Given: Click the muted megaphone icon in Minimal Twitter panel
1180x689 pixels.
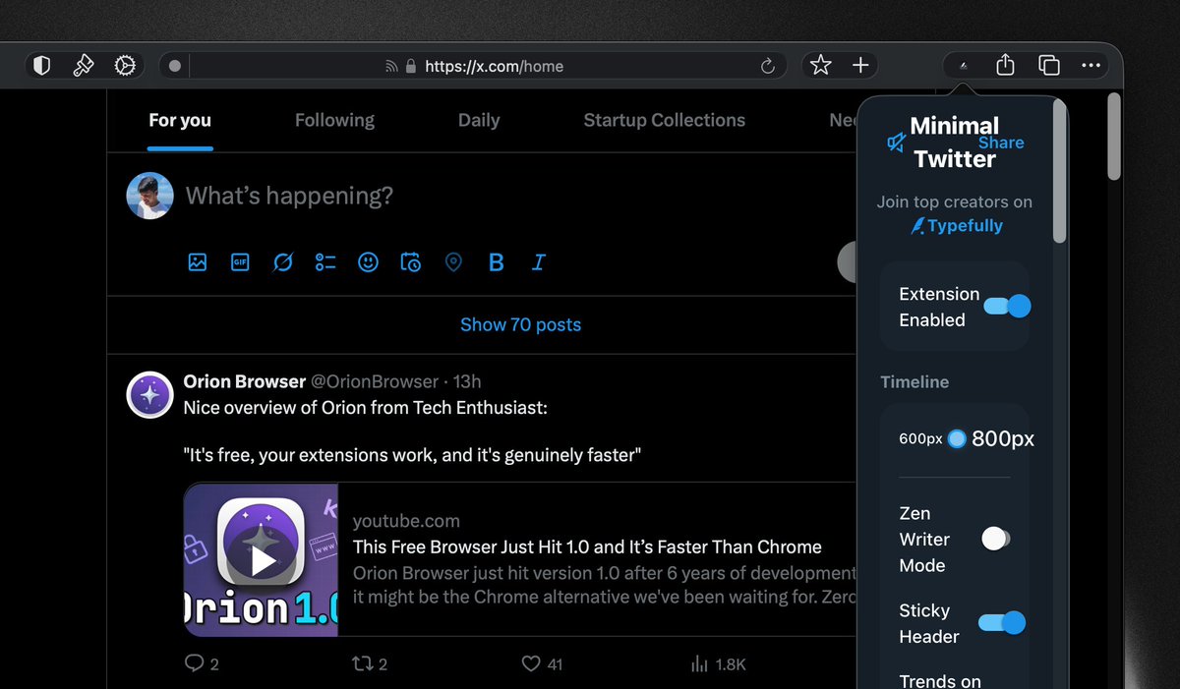Looking at the screenshot, I should point(896,144).
